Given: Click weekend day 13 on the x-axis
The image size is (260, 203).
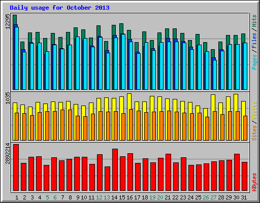Looking at the screenshot, I should [107, 197].
